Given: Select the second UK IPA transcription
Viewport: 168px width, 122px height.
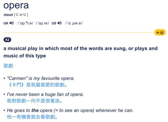Looking at the screenshot, I should [43, 23].
